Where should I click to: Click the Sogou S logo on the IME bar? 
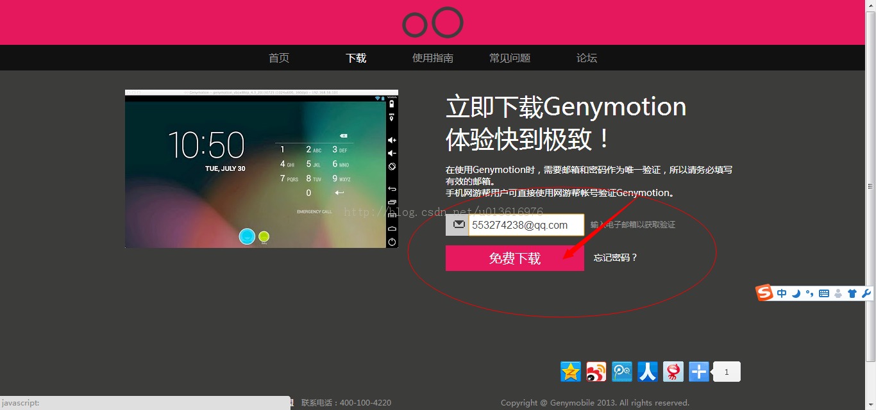764,293
